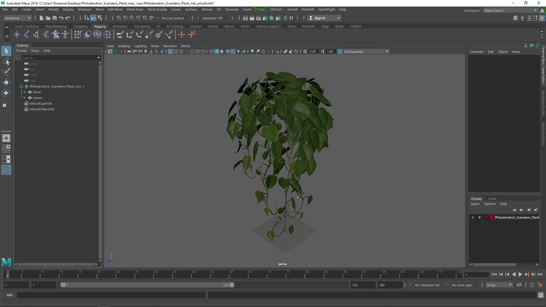Click the Pause Viewport 2.0 icon
This screenshot has width=546, height=307.
(291, 18)
